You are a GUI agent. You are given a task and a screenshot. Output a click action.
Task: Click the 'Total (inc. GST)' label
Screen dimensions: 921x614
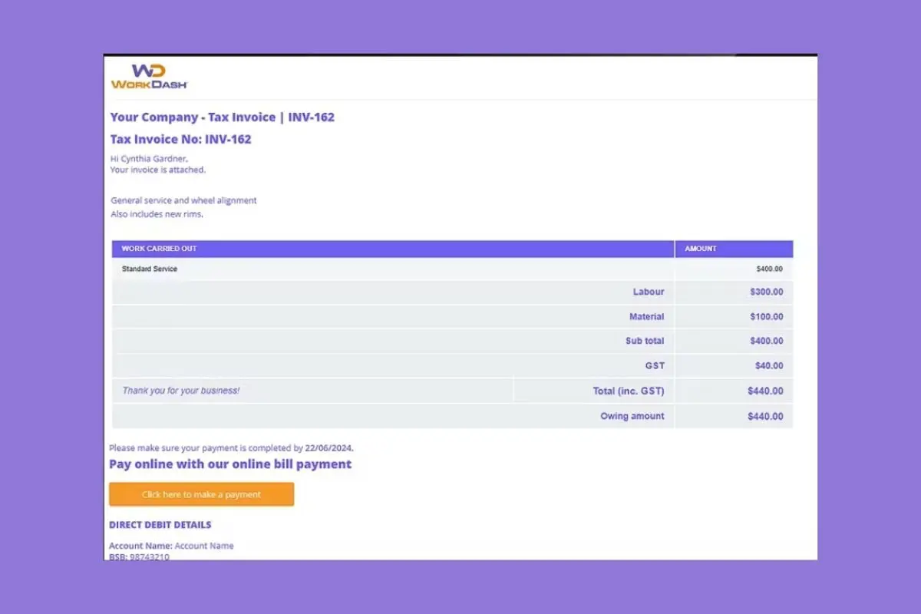click(629, 391)
